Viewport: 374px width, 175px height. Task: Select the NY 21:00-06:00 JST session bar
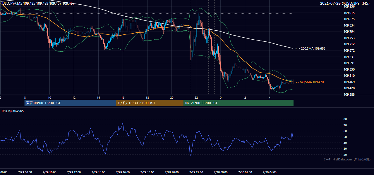(239, 103)
